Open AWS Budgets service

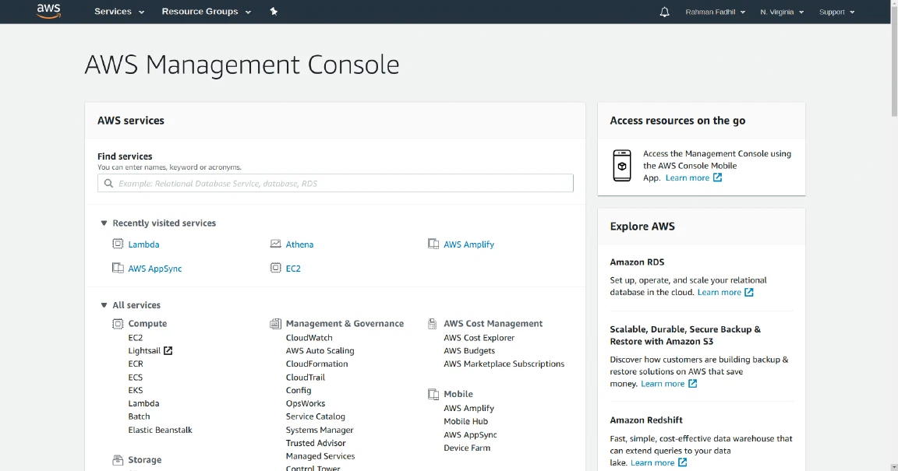(x=469, y=351)
